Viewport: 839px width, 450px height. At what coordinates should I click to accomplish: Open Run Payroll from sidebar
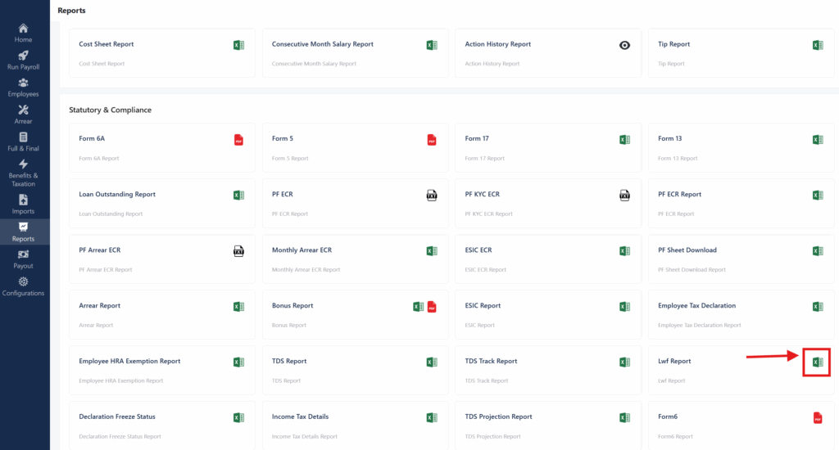point(23,60)
